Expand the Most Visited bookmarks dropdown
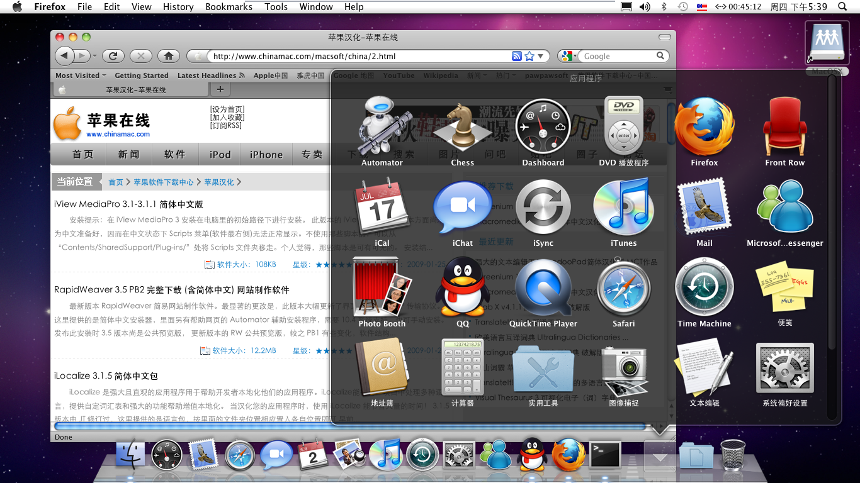Viewport: 860px width, 483px height. pos(81,75)
